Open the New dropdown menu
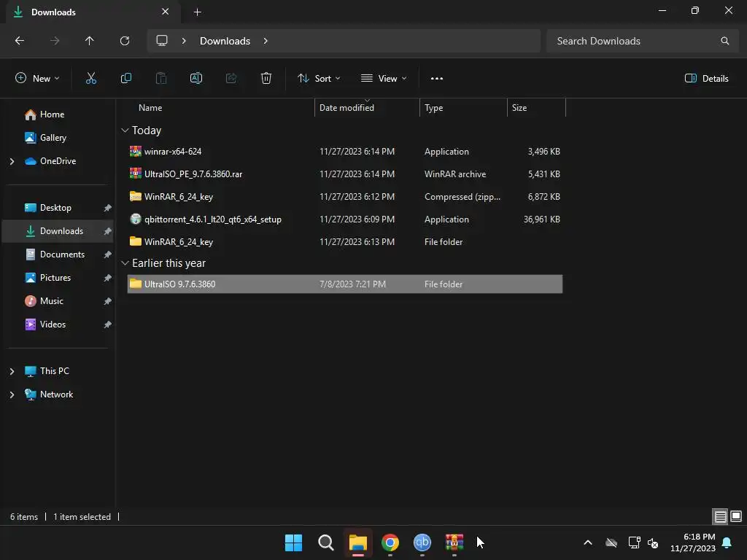Screen dimensions: 747x560 point(38,79)
